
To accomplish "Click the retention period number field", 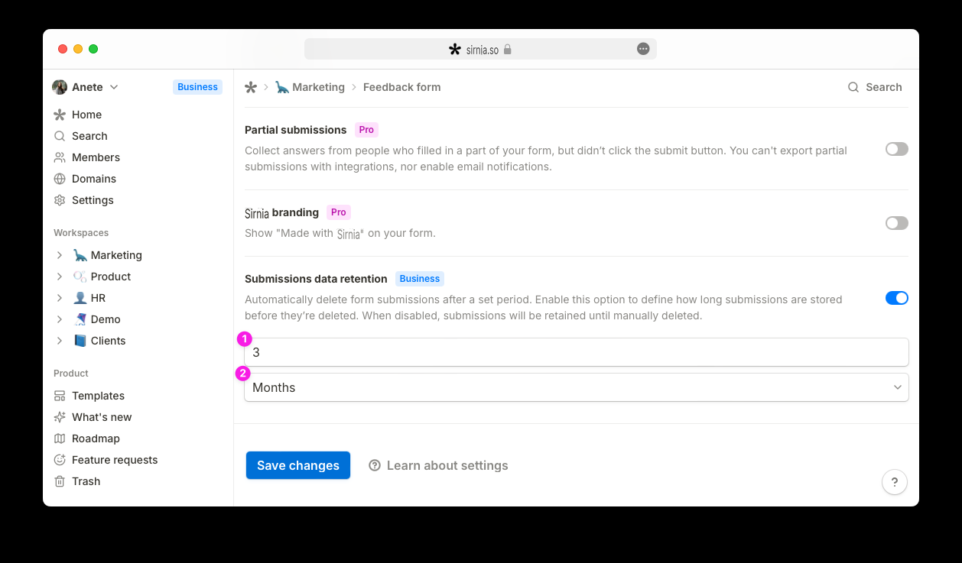I will click(x=577, y=352).
